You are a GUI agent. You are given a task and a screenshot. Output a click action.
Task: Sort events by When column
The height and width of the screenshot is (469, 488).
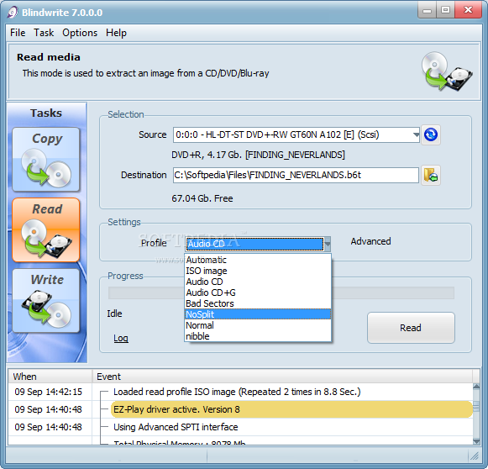(50, 377)
